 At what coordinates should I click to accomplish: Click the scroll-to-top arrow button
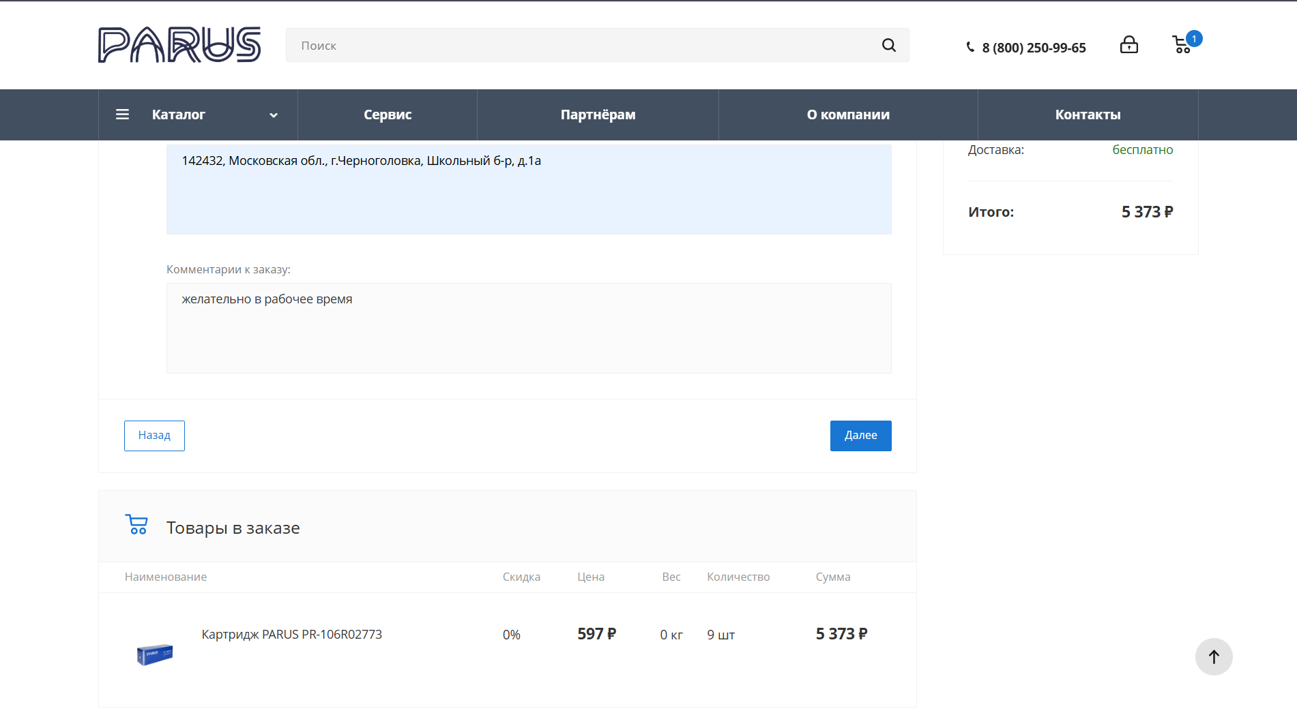coord(1214,656)
